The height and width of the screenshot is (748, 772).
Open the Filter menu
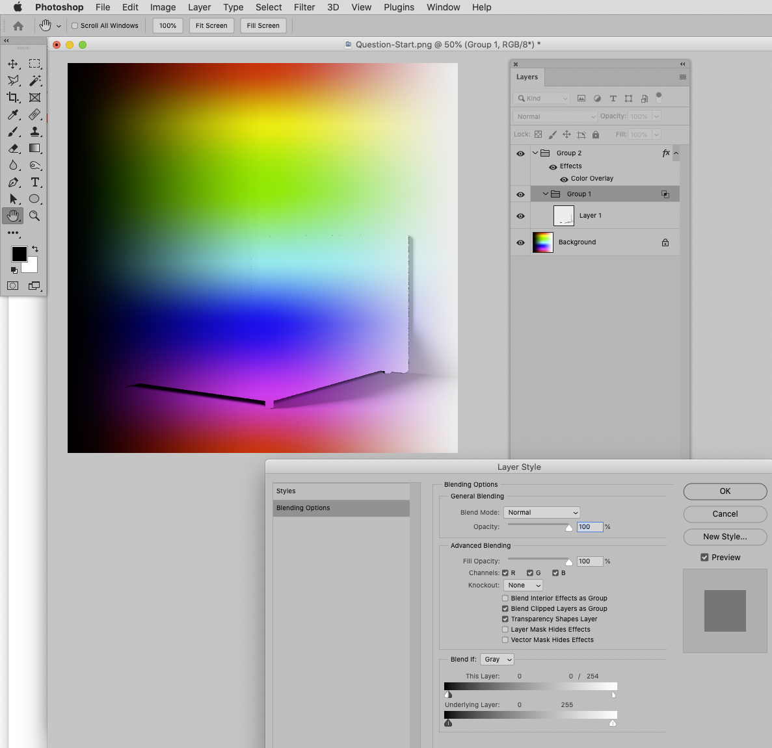304,7
